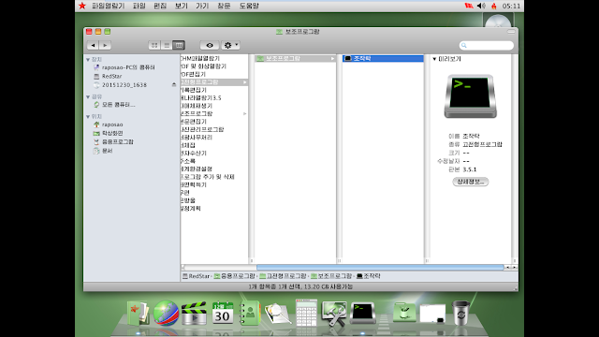Open the 보기 menu
599x337 pixels.
[x=182, y=6]
